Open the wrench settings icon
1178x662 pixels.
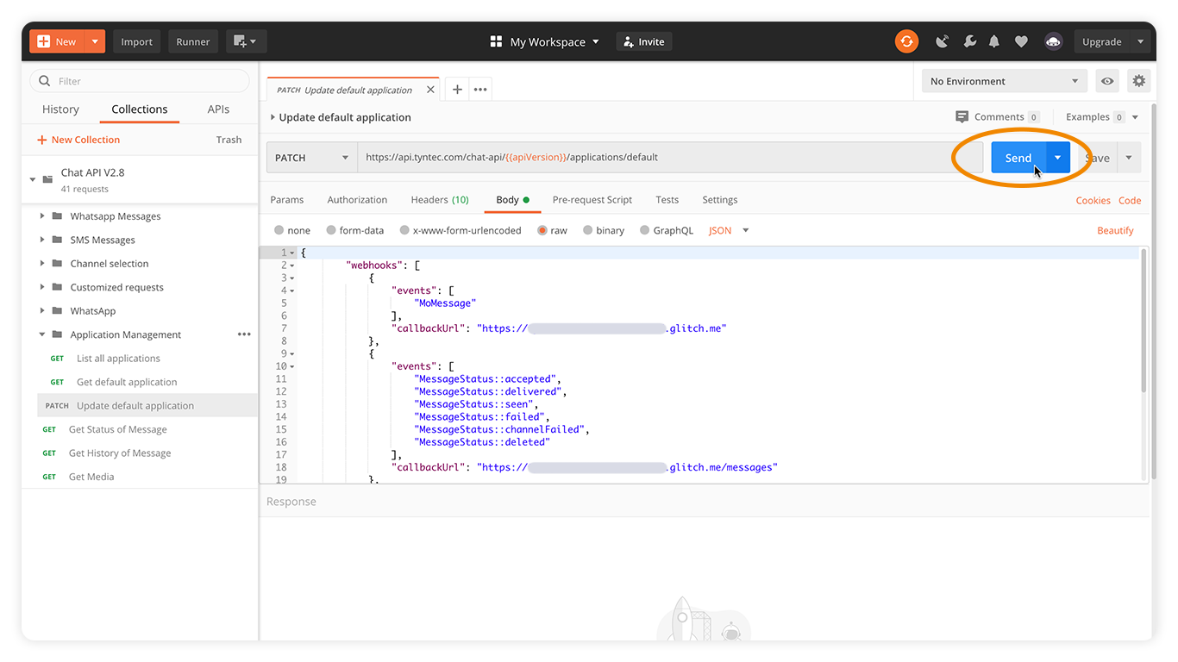point(969,41)
